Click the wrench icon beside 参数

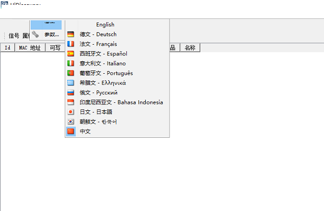pyautogui.click(x=35, y=34)
